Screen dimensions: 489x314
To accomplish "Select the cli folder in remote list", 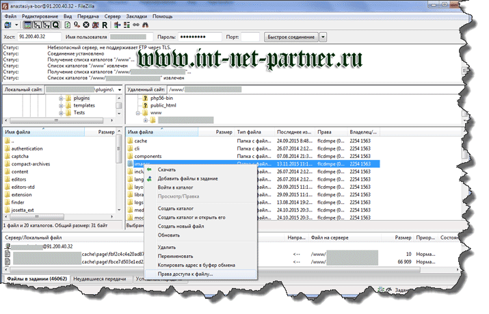I will (x=137, y=148).
